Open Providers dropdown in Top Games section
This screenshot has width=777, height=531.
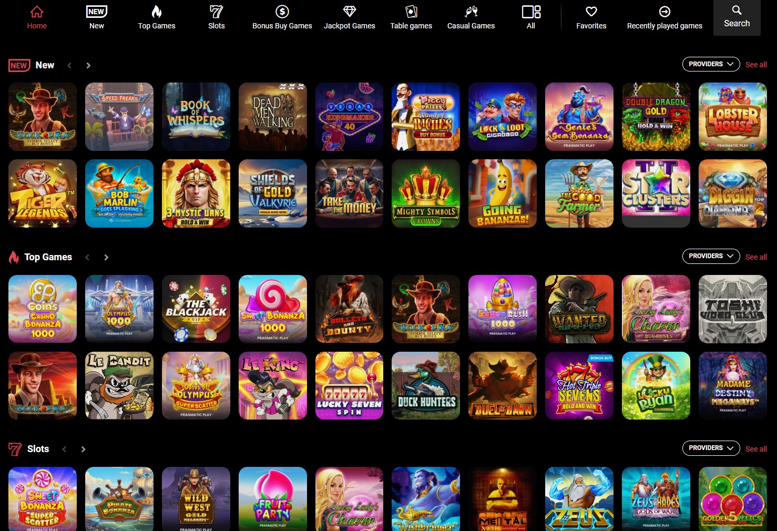point(711,256)
